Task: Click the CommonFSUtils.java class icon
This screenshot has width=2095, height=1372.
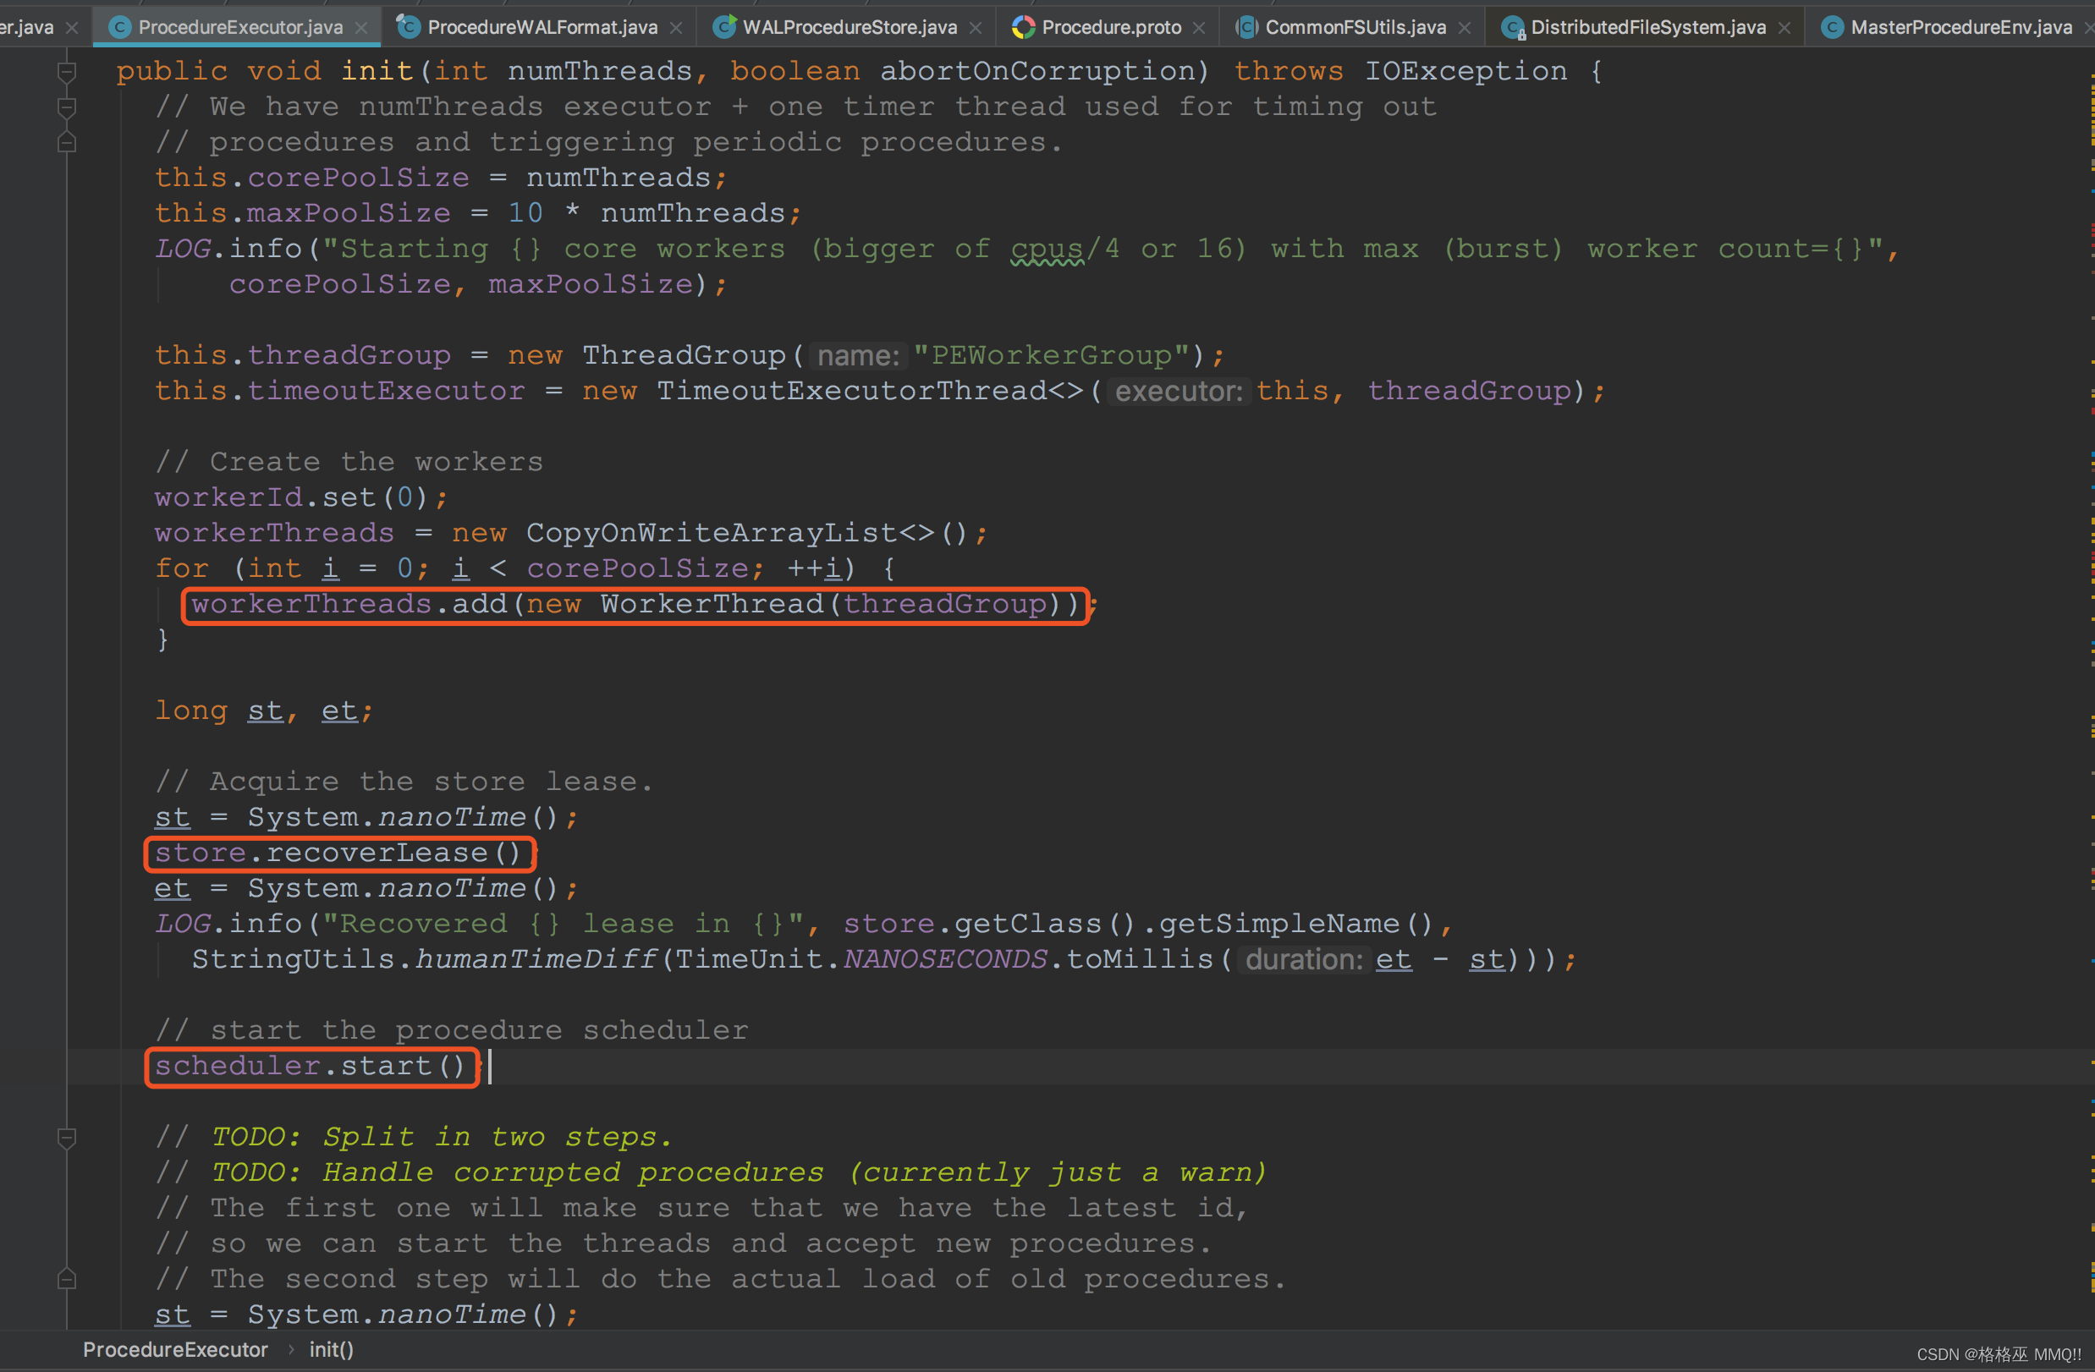Action: (1245, 27)
